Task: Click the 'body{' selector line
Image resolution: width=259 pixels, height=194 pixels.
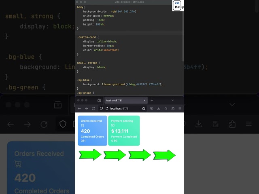Action: [x=81, y=7]
